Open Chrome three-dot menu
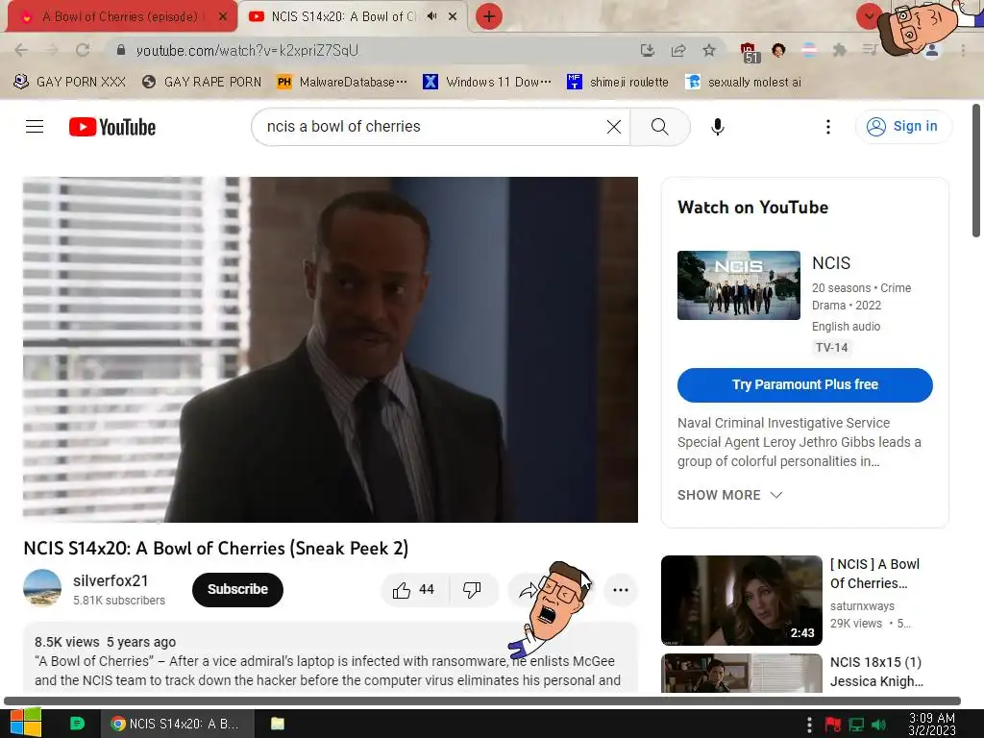984x738 pixels. 963,50
